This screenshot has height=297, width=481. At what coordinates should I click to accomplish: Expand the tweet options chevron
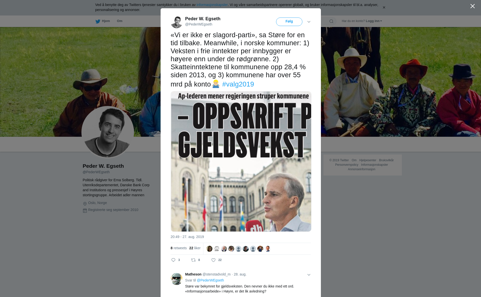[309, 22]
